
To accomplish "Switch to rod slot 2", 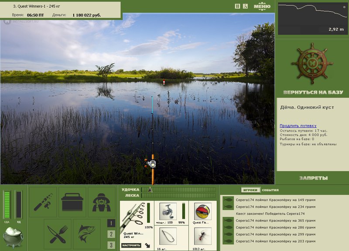I will tap(111, 234).
